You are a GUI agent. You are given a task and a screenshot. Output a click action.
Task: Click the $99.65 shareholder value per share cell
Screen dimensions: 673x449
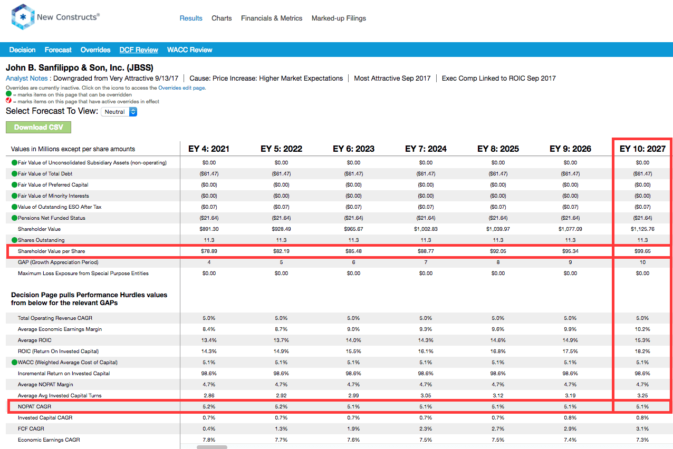coord(642,251)
